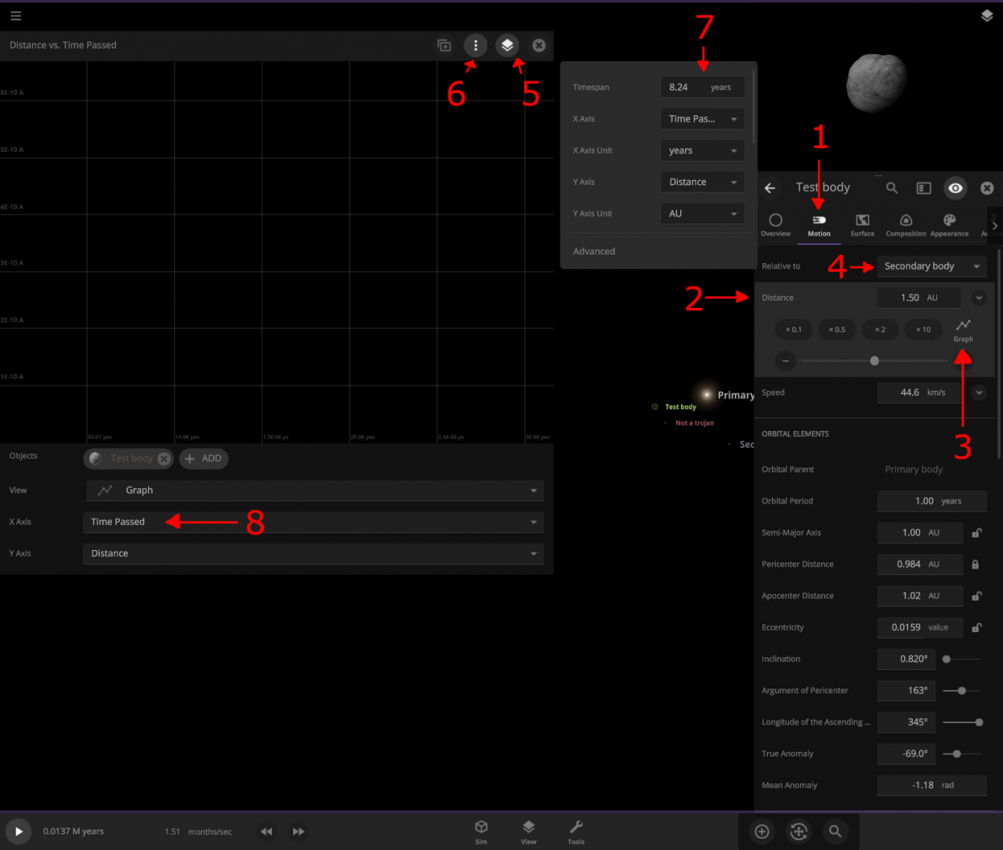Click the ADD object button
This screenshot has height=850, width=1003.
(x=204, y=459)
